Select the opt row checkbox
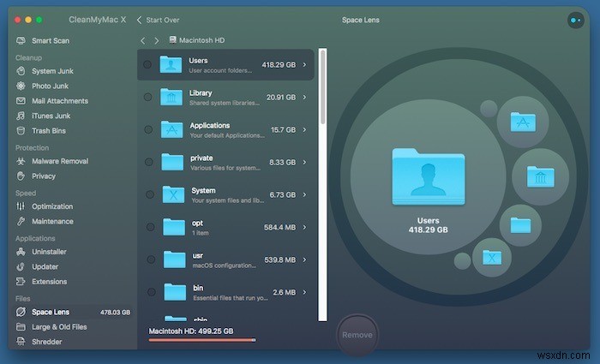600x364 pixels. coord(150,227)
